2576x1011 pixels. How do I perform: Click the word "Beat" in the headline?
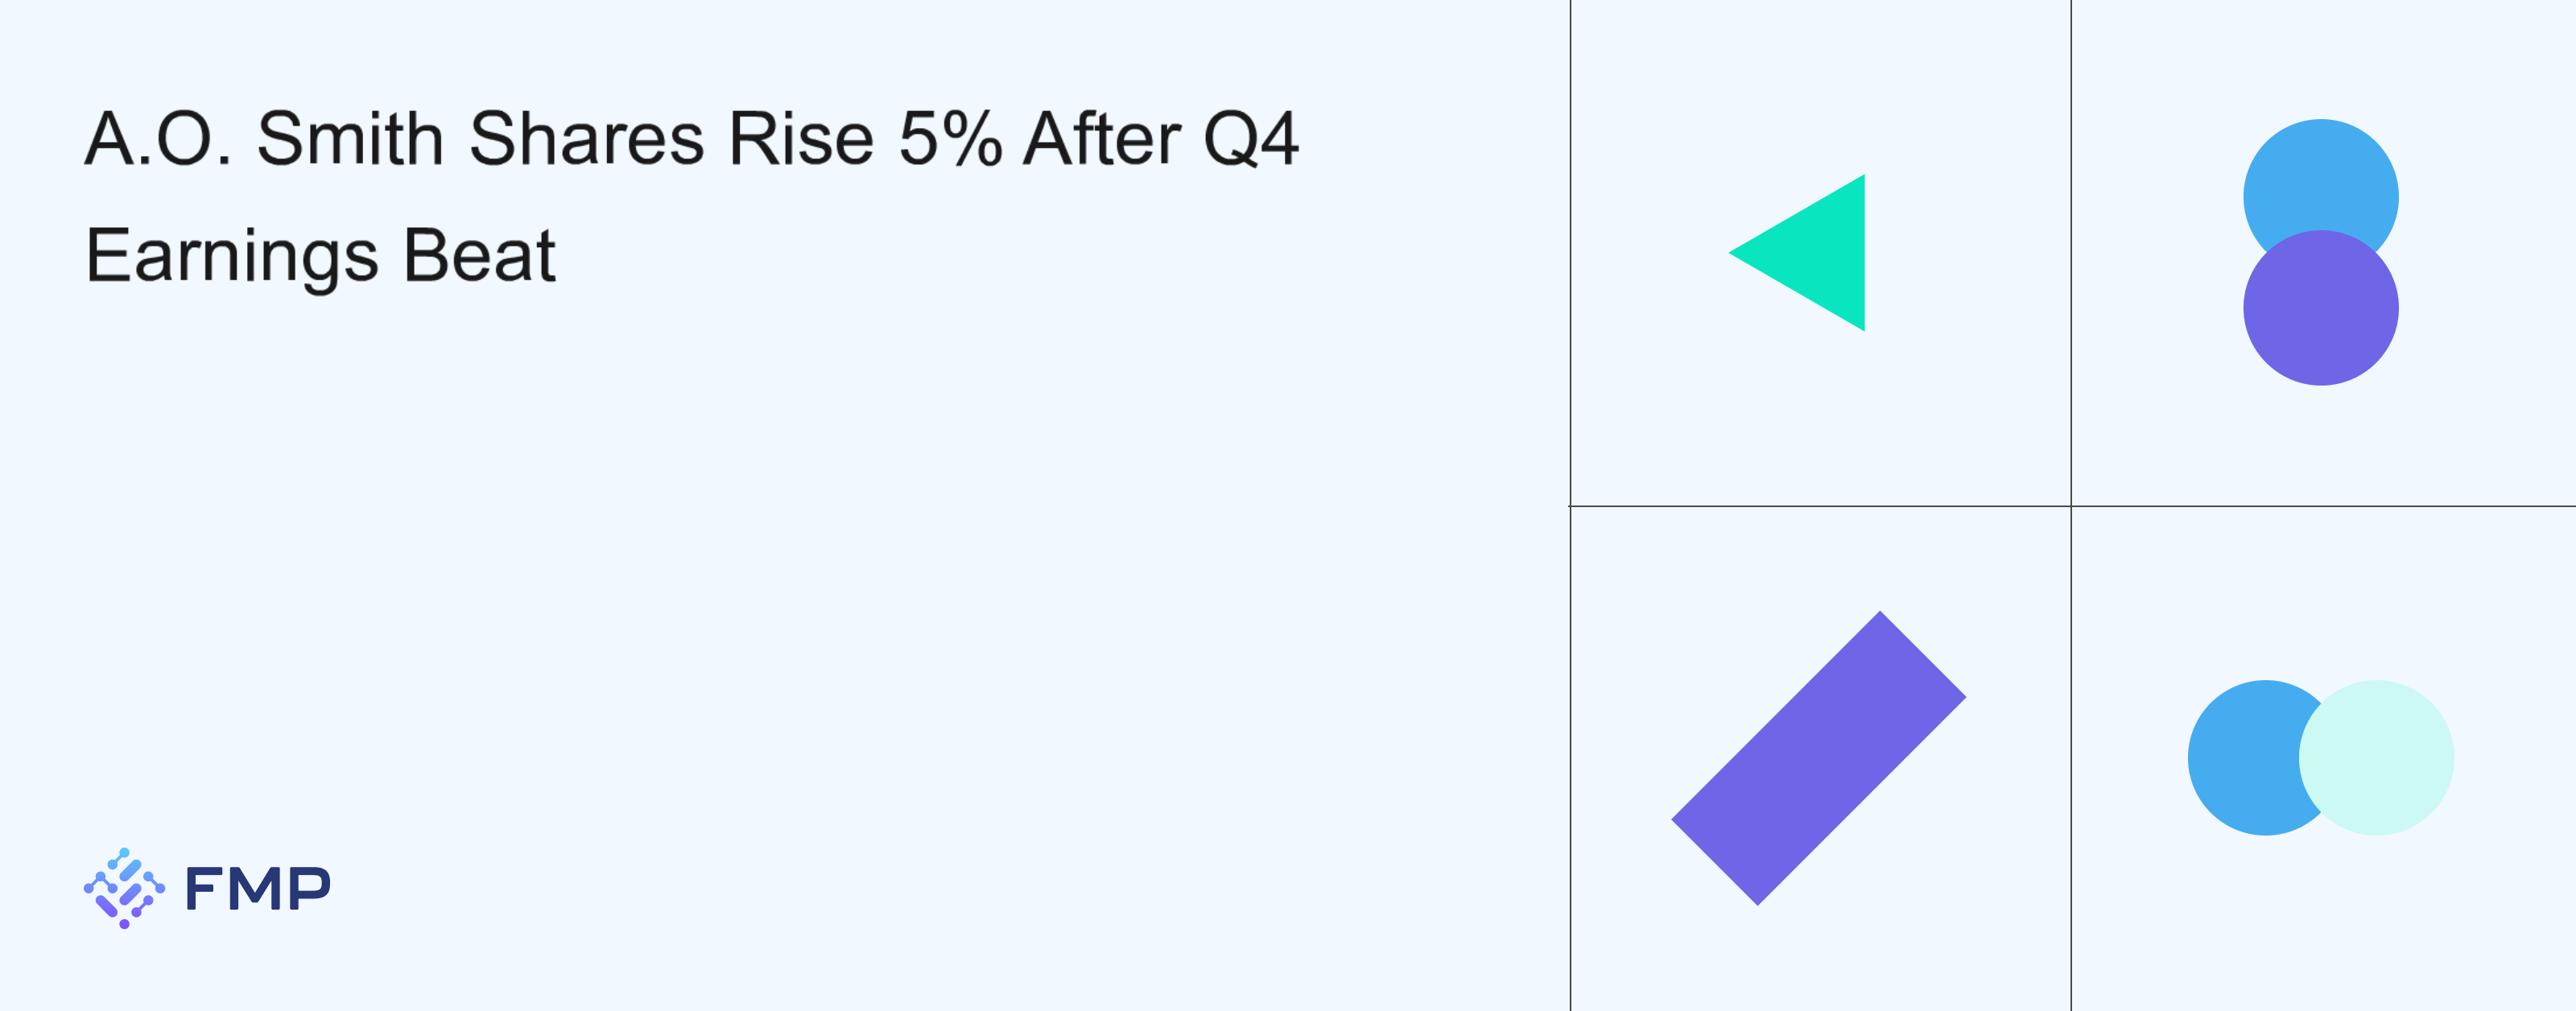point(479,256)
